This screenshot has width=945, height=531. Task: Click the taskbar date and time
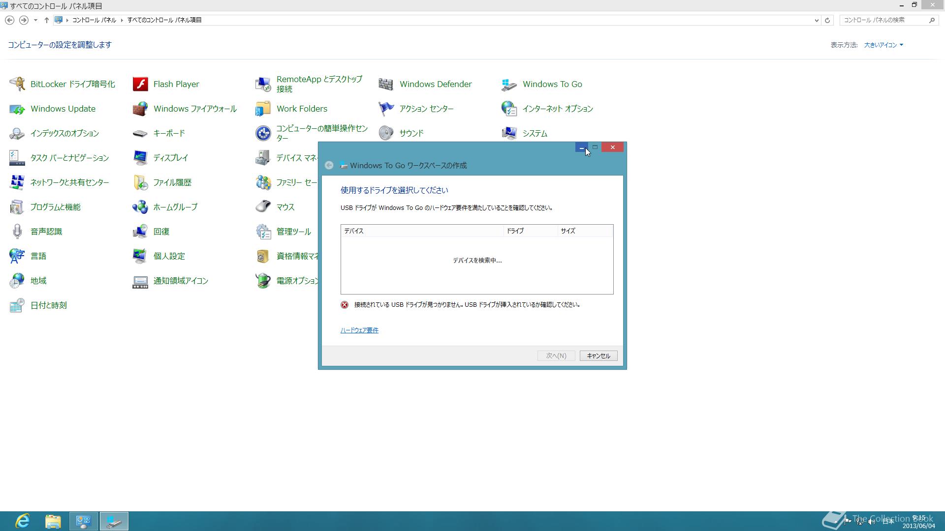click(x=918, y=522)
